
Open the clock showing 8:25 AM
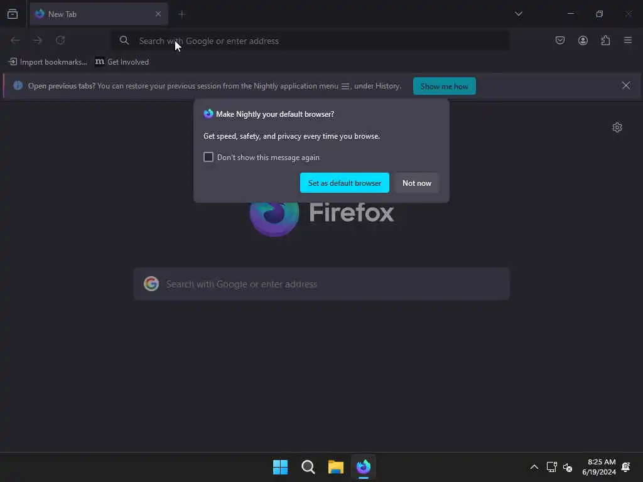click(599, 467)
